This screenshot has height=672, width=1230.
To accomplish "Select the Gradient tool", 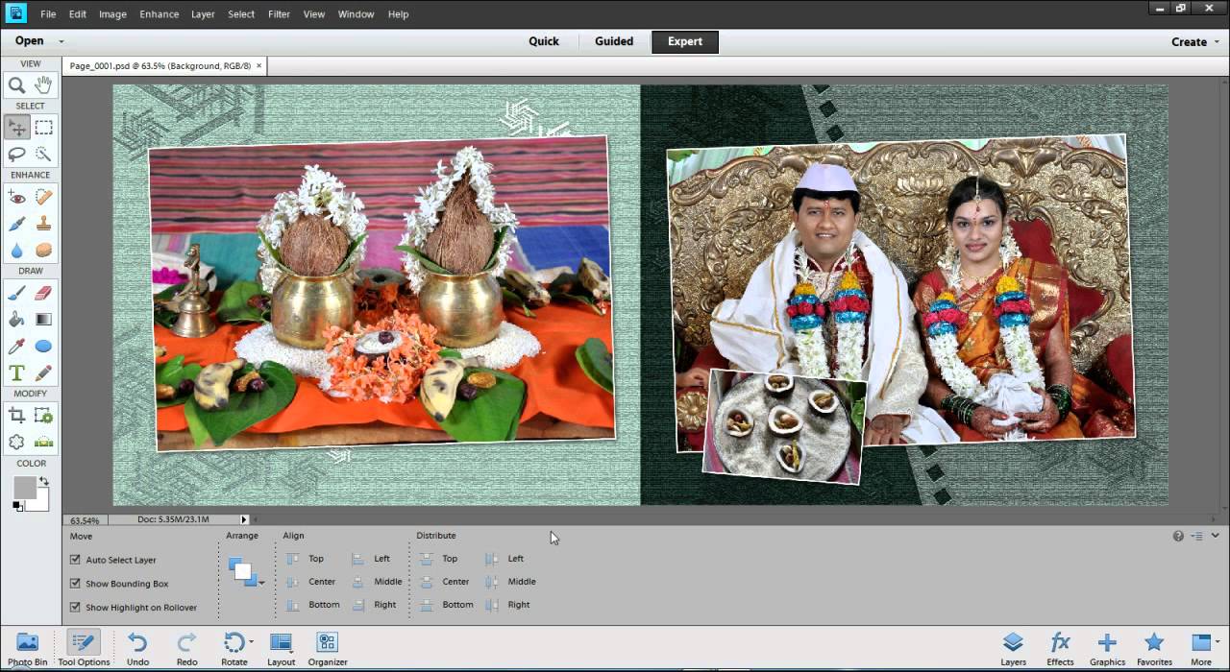I will (43, 320).
